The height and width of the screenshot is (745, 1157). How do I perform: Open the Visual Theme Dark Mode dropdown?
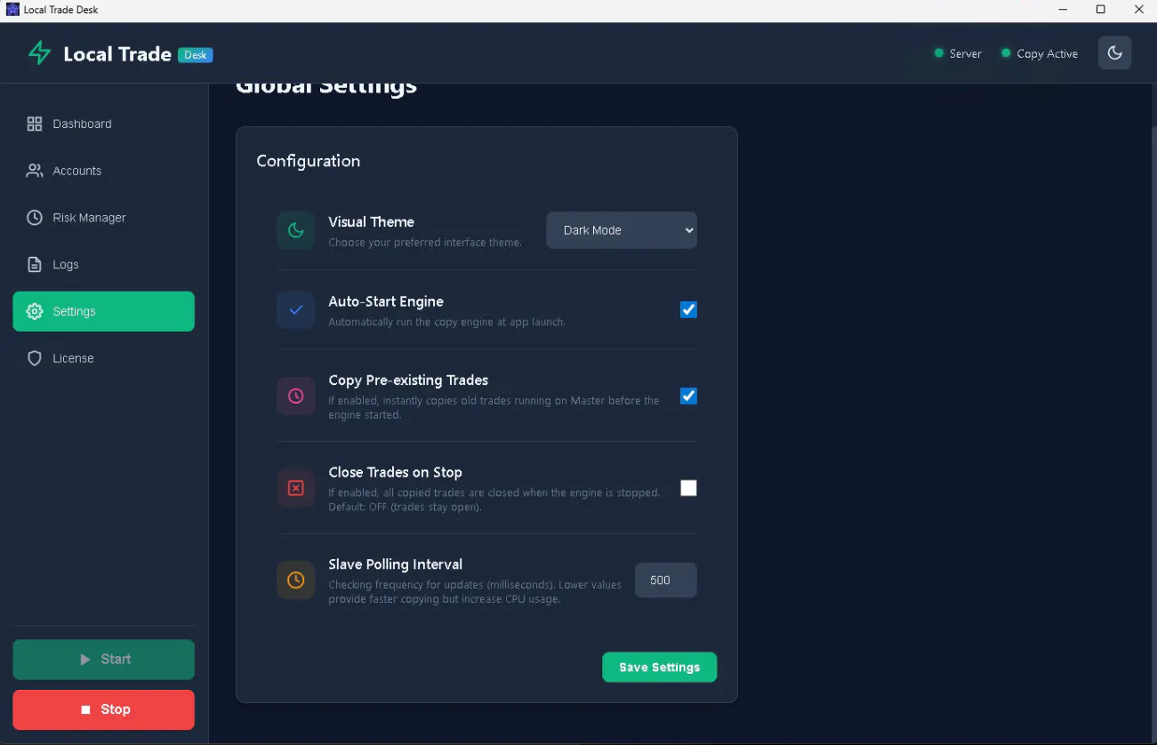coord(622,230)
